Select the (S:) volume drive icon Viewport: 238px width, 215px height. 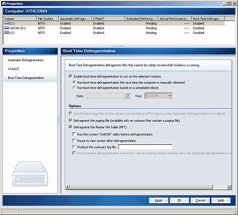[x=7, y=33]
